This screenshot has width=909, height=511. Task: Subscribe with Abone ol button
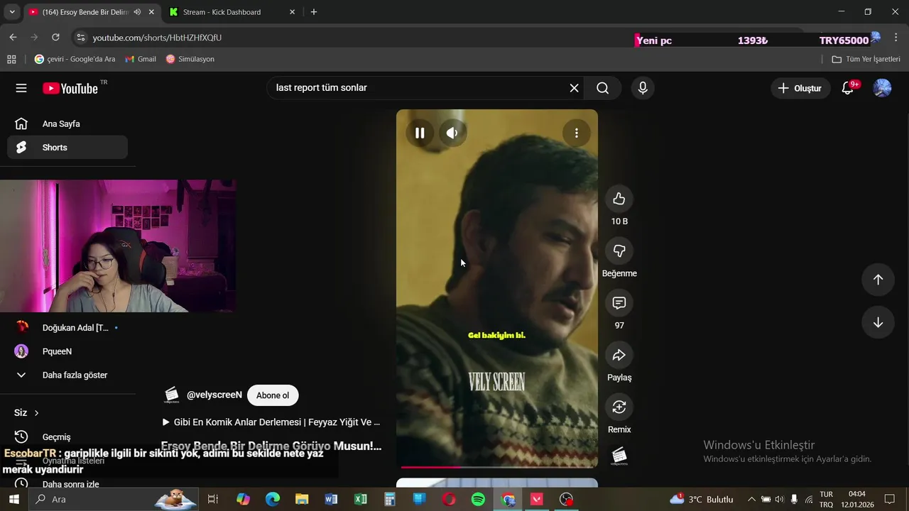click(x=273, y=395)
